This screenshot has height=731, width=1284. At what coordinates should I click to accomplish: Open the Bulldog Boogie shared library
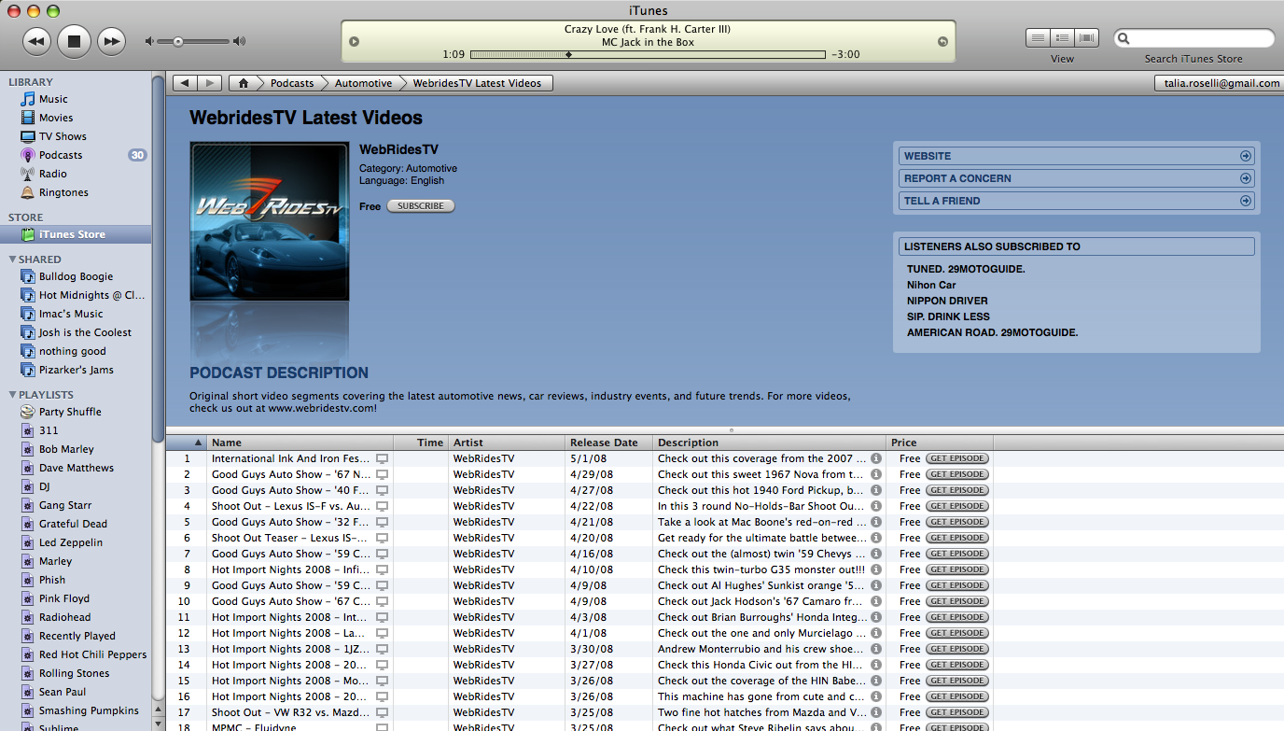[x=76, y=276]
